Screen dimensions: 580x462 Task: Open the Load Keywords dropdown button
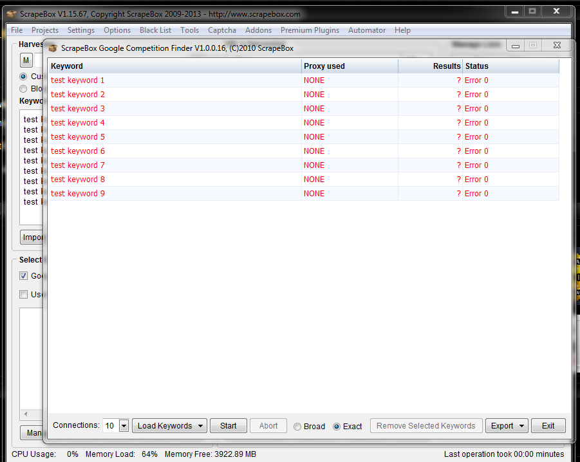[169, 426]
